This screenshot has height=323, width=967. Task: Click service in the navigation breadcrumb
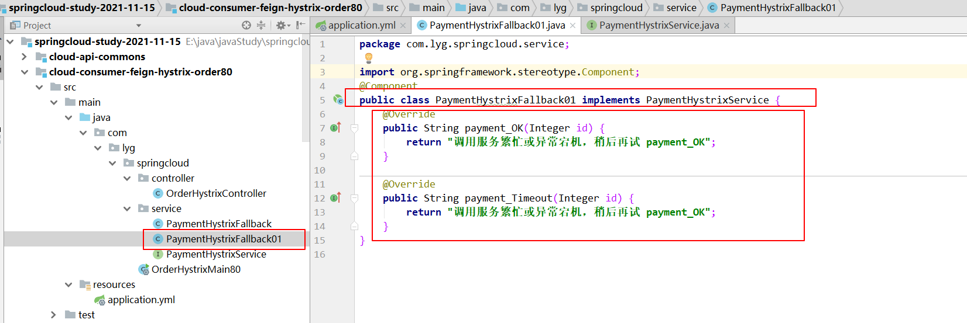point(681,8)
